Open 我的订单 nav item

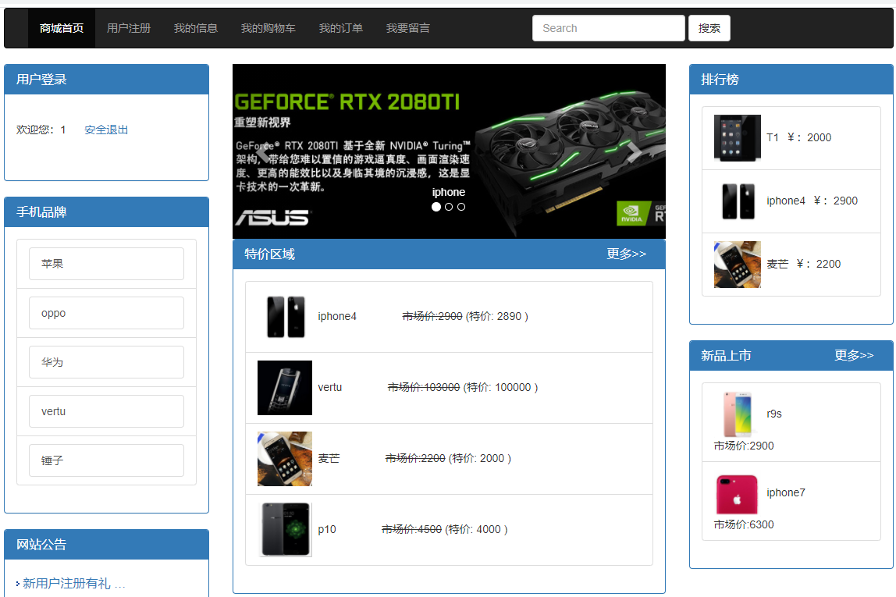(340, 28)
